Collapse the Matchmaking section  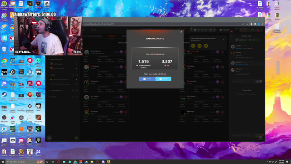[x=48, y=60]
